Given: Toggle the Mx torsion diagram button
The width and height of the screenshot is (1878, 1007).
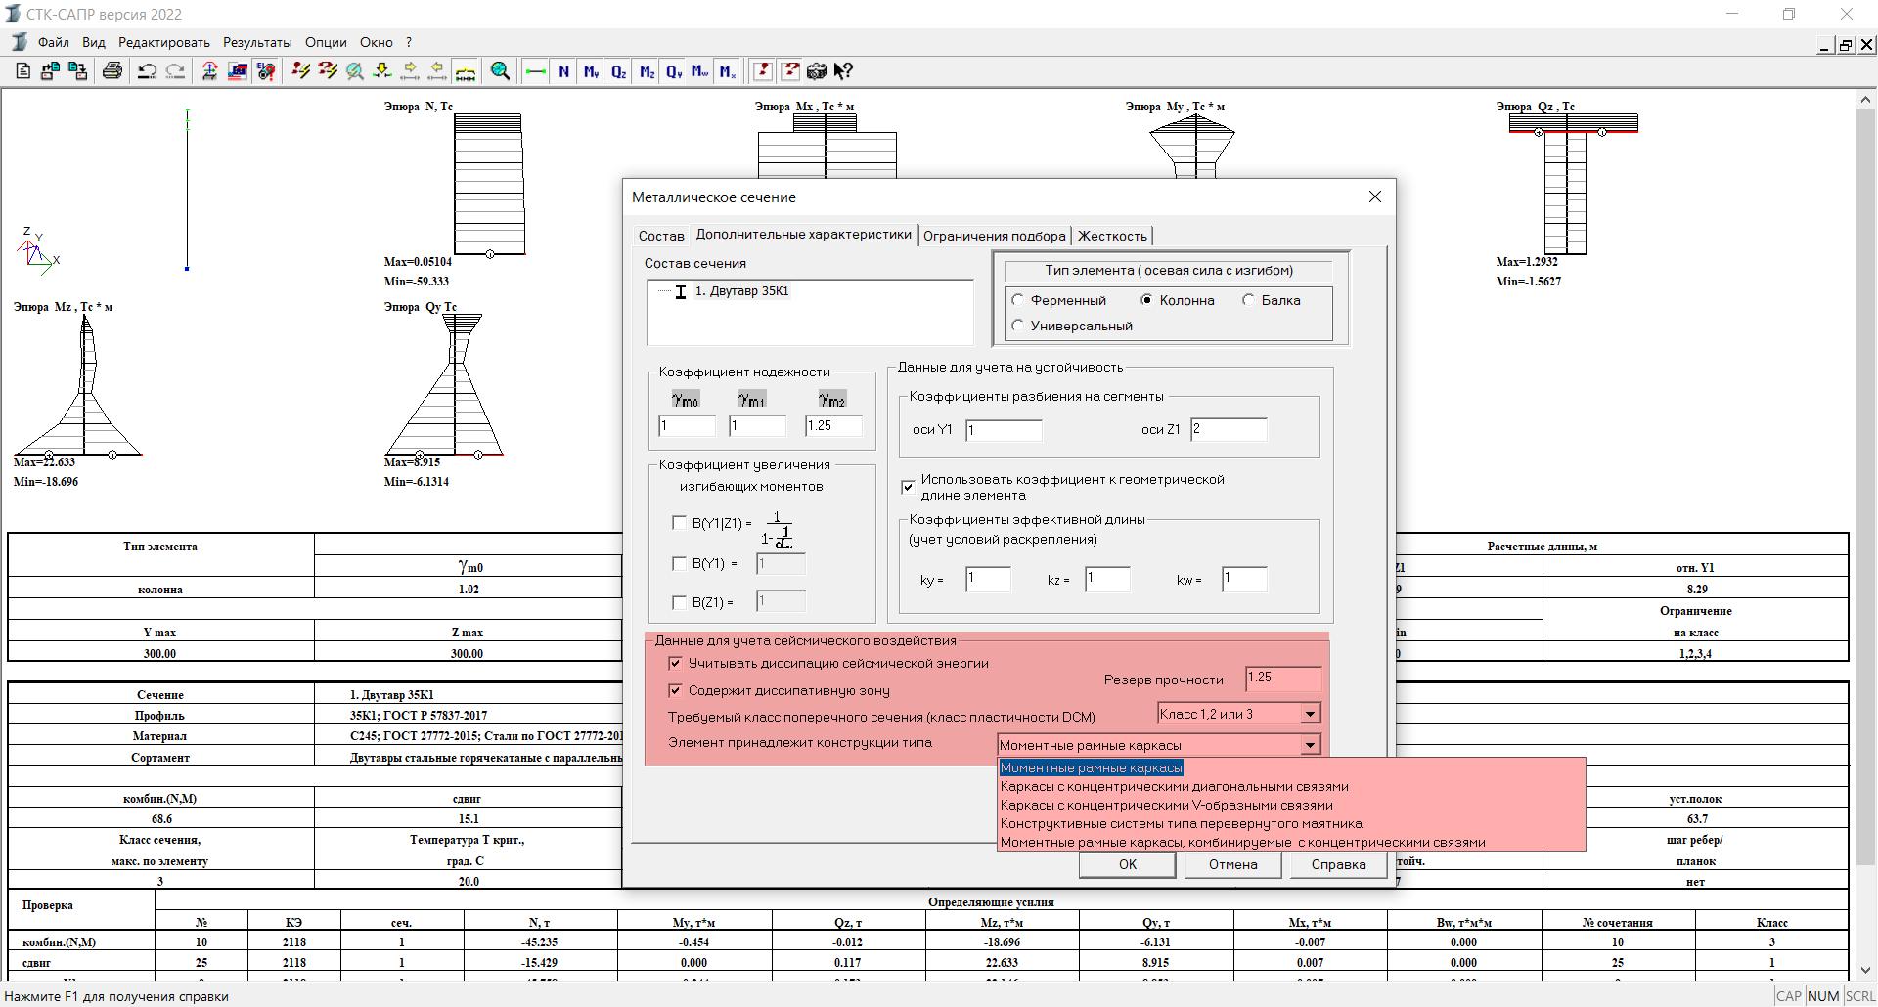Looking at the screenshot, I should pyautogui.click(x=727, y=71).
